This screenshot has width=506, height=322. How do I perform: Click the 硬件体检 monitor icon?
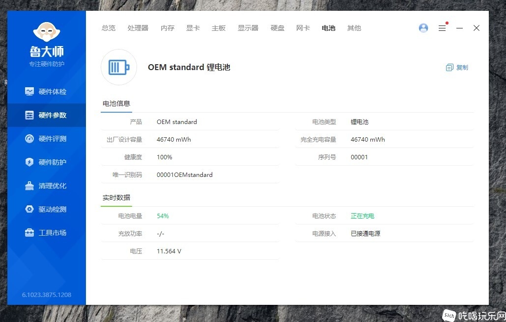click(x=29, y=92)
